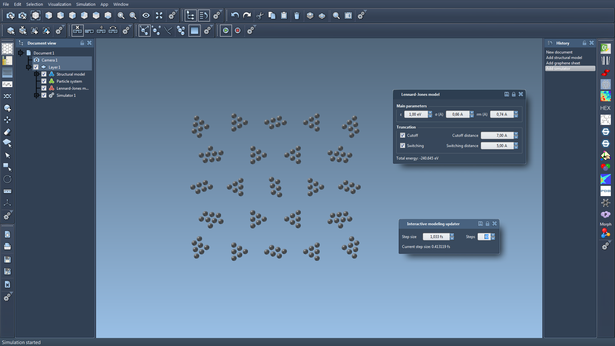615x346 pixels.
Task: Click the start simulation play button
Action: coord(226,30)
